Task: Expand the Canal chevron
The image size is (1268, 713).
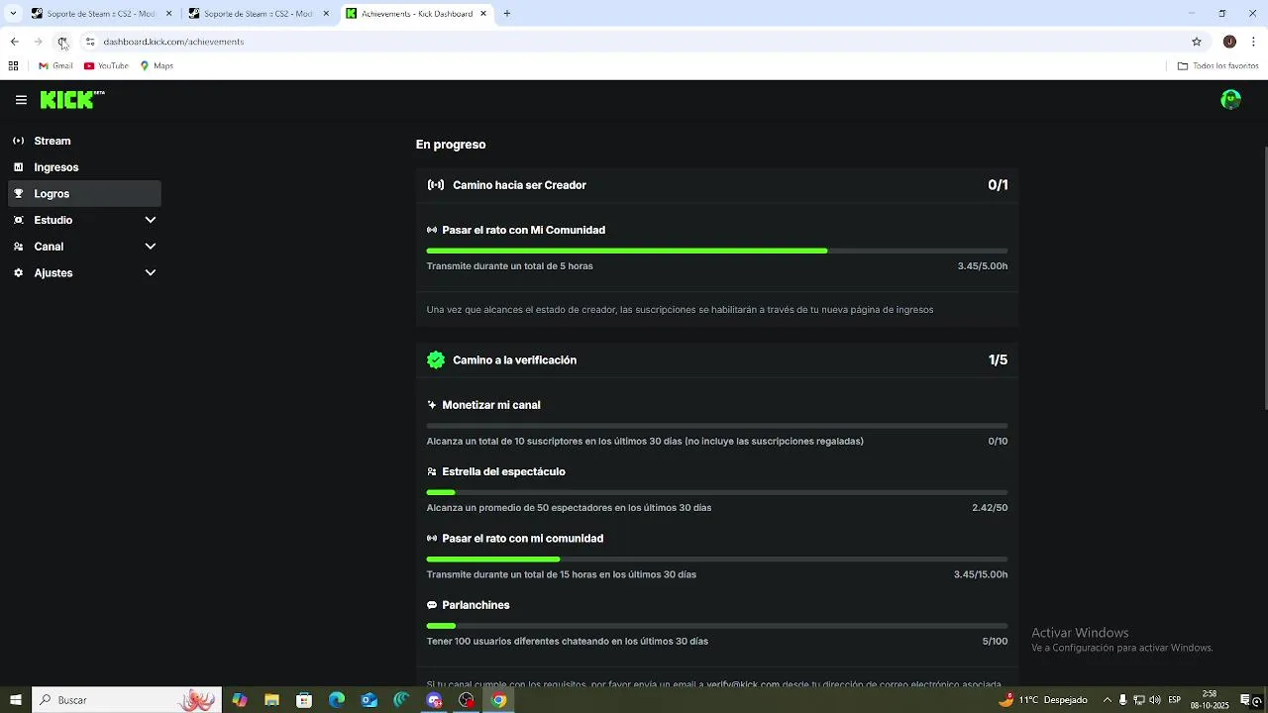Action: (x=151, y=247)
